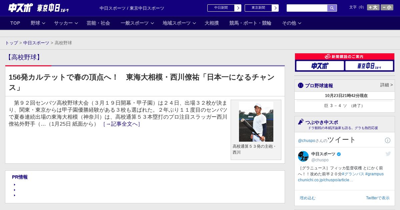Click Twitterで表示 link
This screenshot has height=210, width=400.
(378, 198)
